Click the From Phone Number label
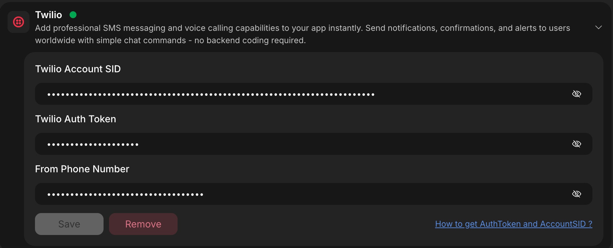Viewport: 613px width, 248px height. pos(82,169)
